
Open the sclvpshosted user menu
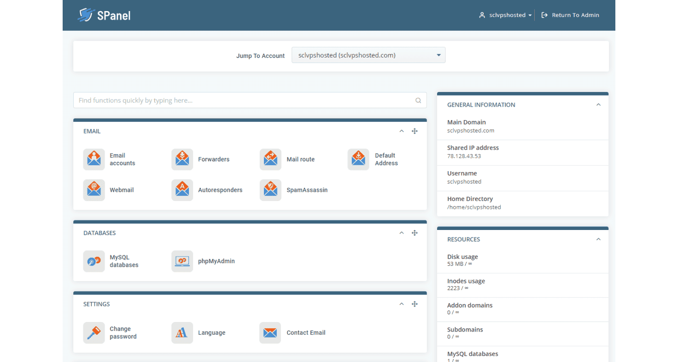505,15
